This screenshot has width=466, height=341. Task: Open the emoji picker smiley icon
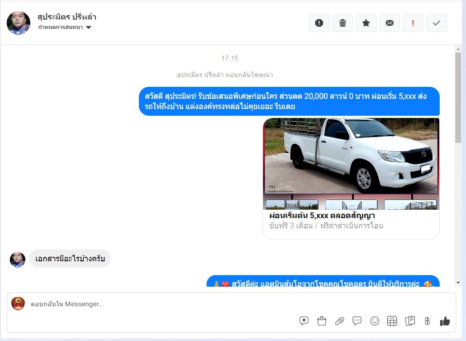(x=374, y=321)
